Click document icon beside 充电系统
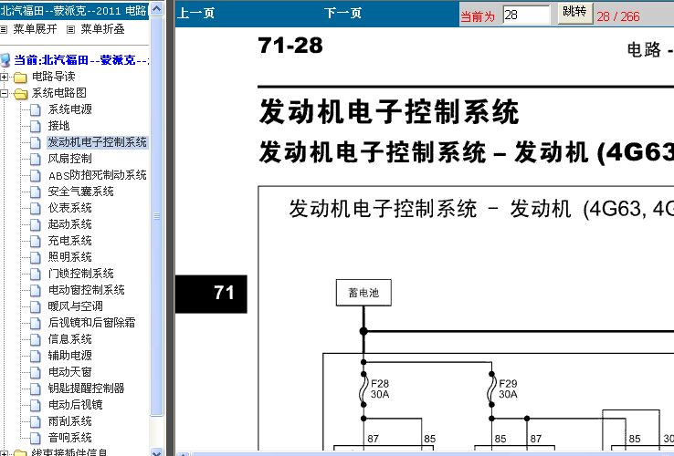674x456 pixels. [36, 242]
